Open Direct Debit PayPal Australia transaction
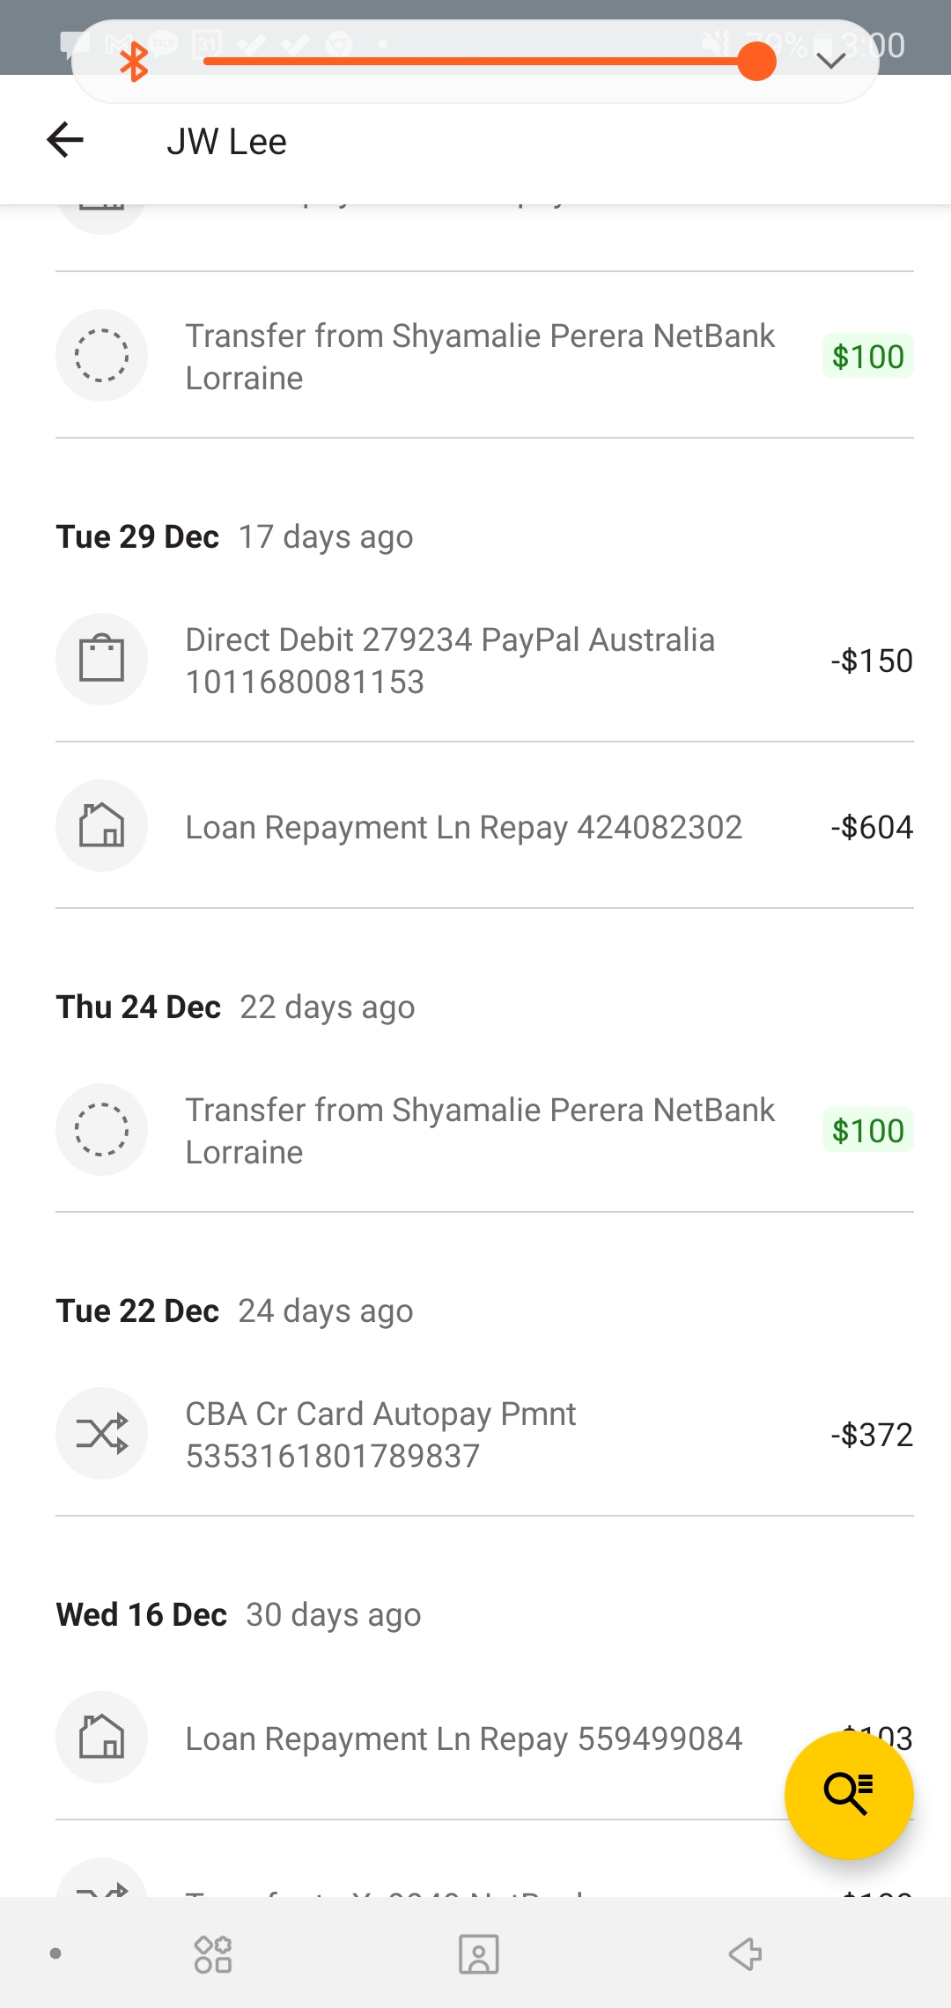This screenshot has width=951, height=2008. (x=450, y=660)
